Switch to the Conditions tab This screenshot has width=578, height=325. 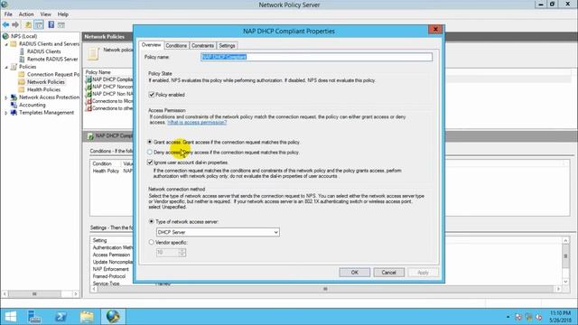pos(176,46)
